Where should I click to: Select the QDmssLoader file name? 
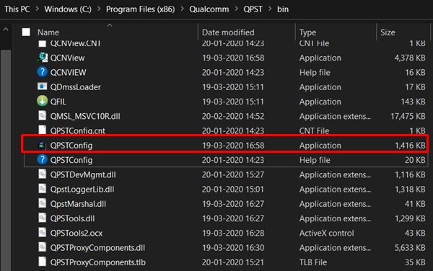click(x=75, y=87)
